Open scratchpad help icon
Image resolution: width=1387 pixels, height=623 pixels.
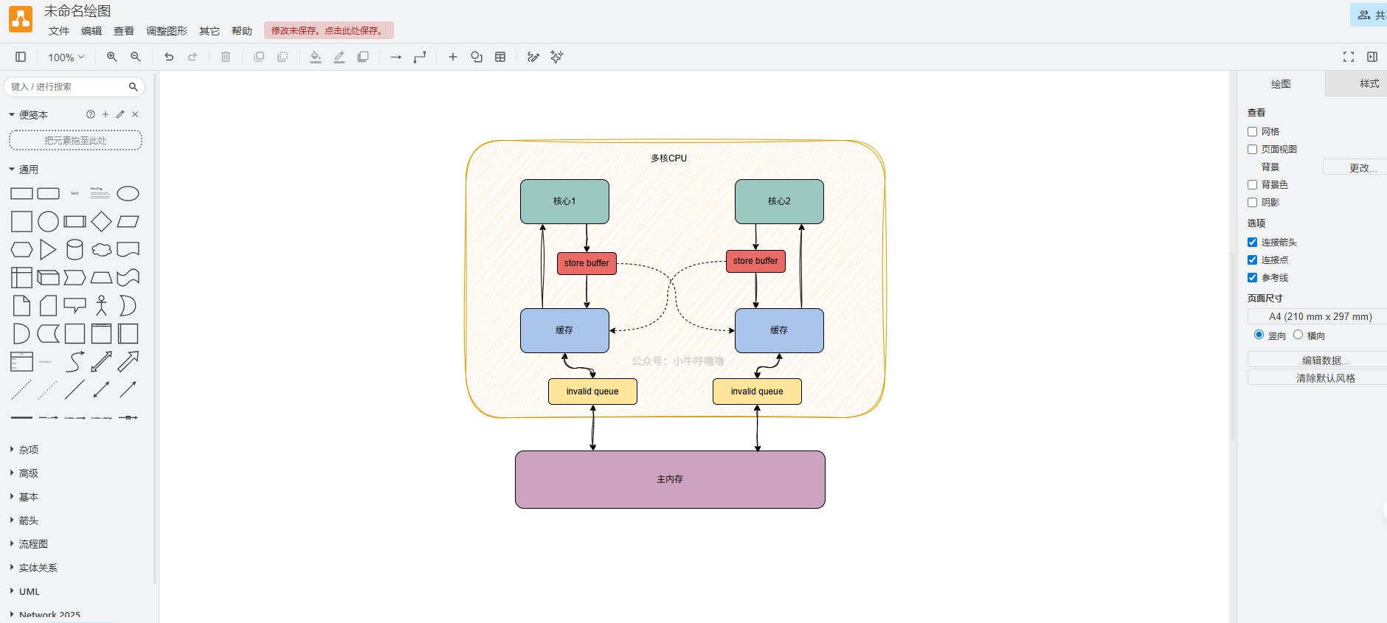pos(91,114)
